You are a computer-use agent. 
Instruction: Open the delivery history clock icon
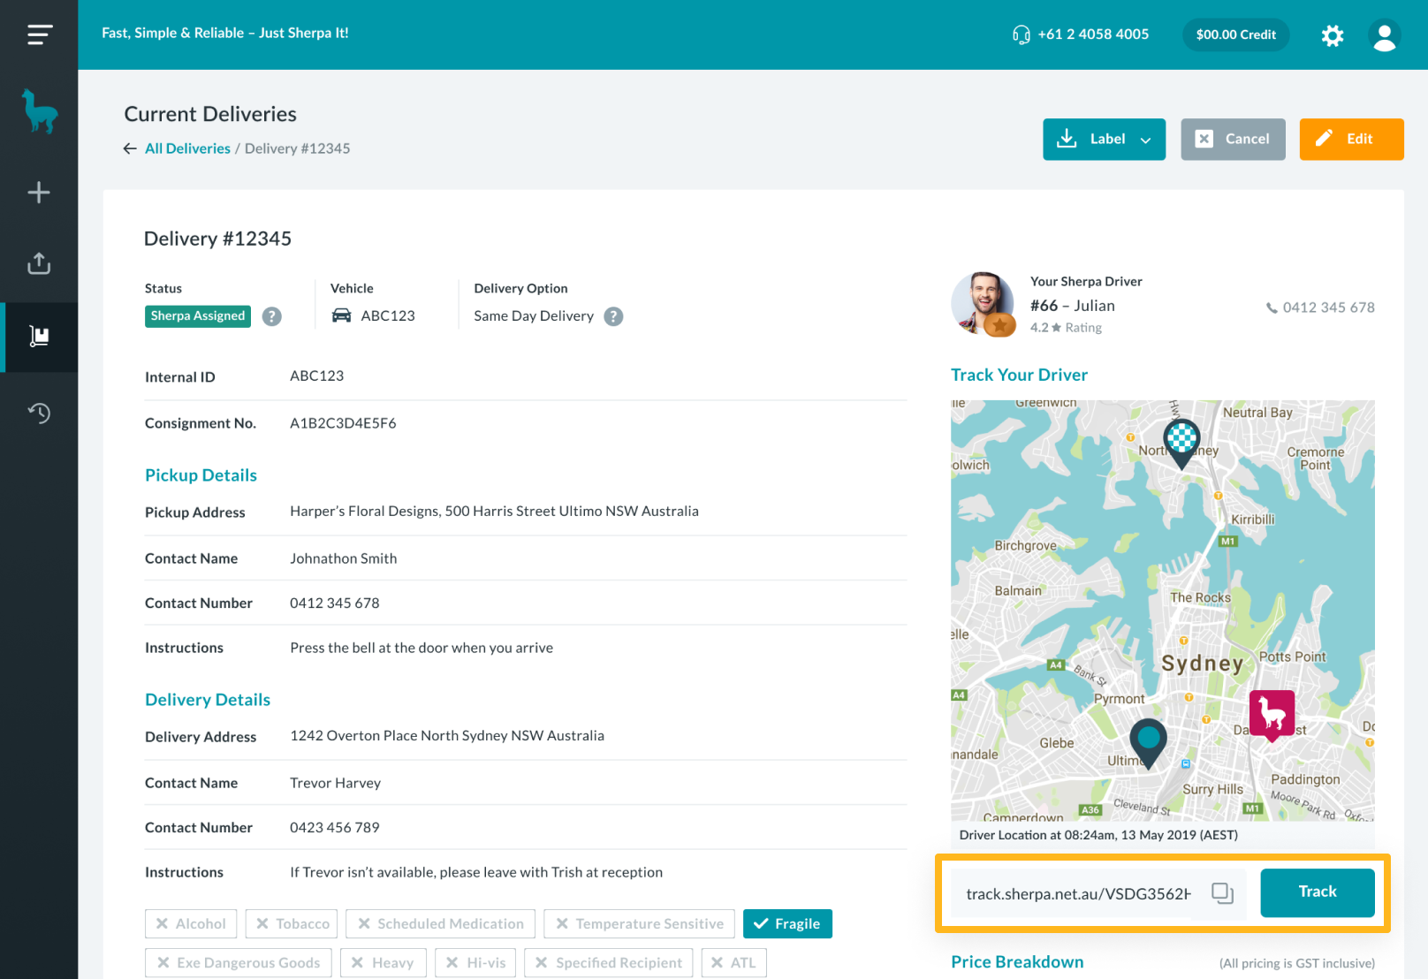39,413
